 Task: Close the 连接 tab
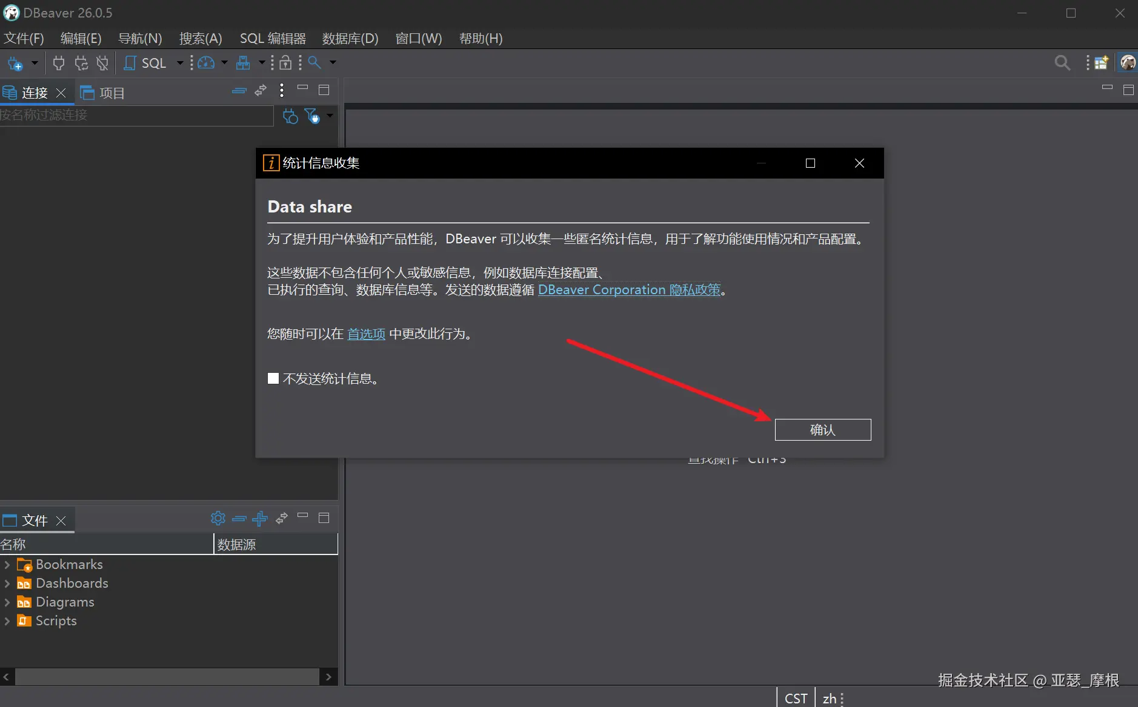coord(61,93)
